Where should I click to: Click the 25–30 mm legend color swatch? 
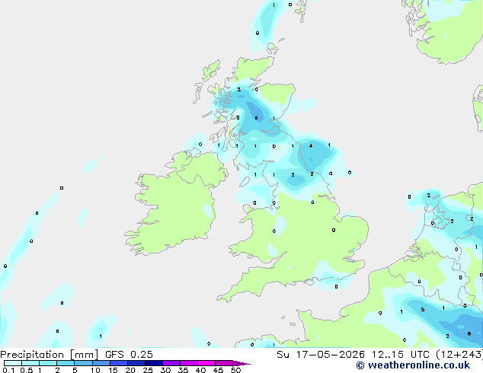coord(154,363)
